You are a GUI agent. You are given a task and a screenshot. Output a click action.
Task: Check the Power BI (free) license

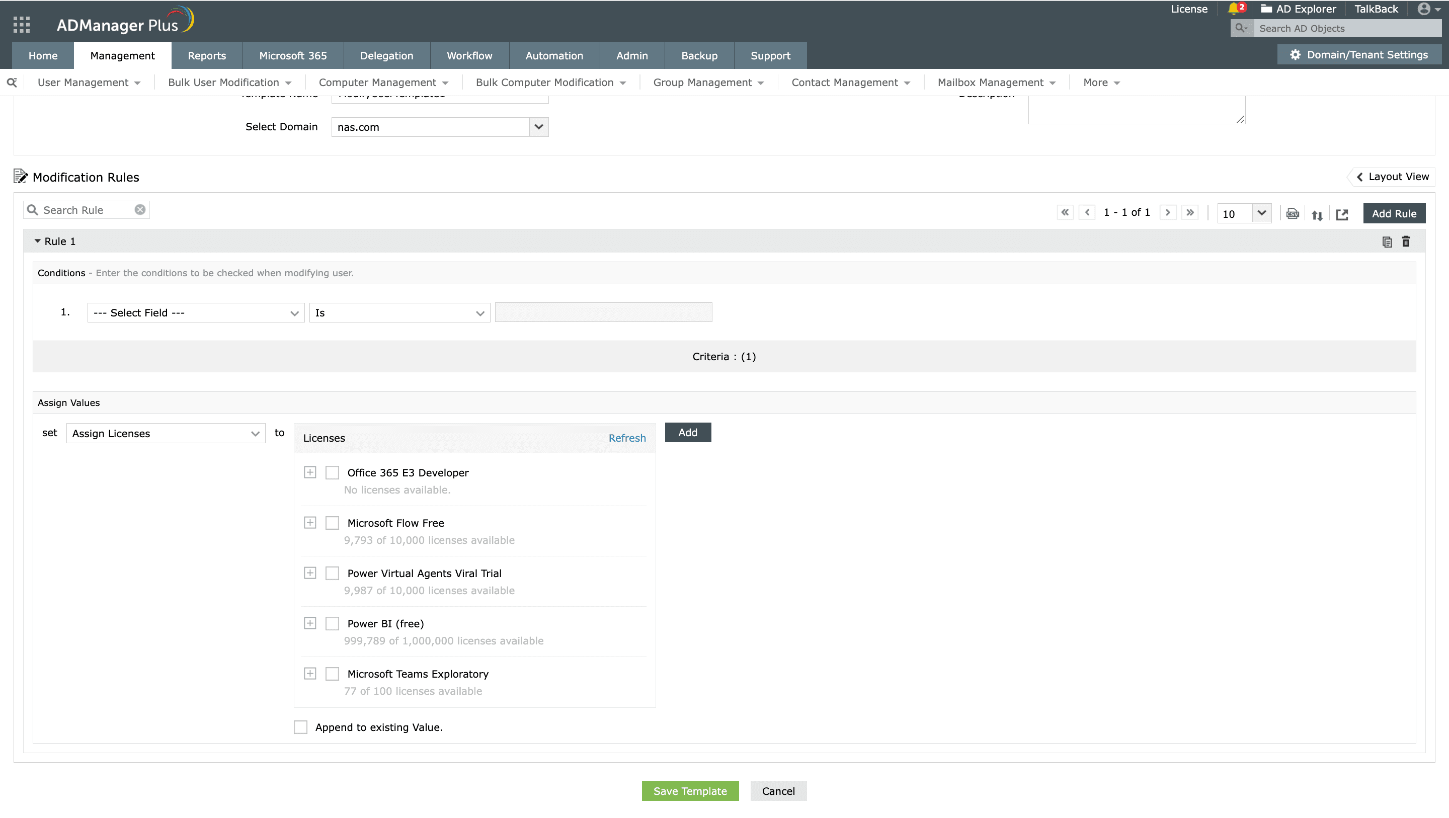point(333,623)
